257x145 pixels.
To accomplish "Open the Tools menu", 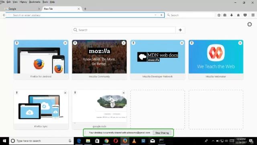I will (45, 2).
